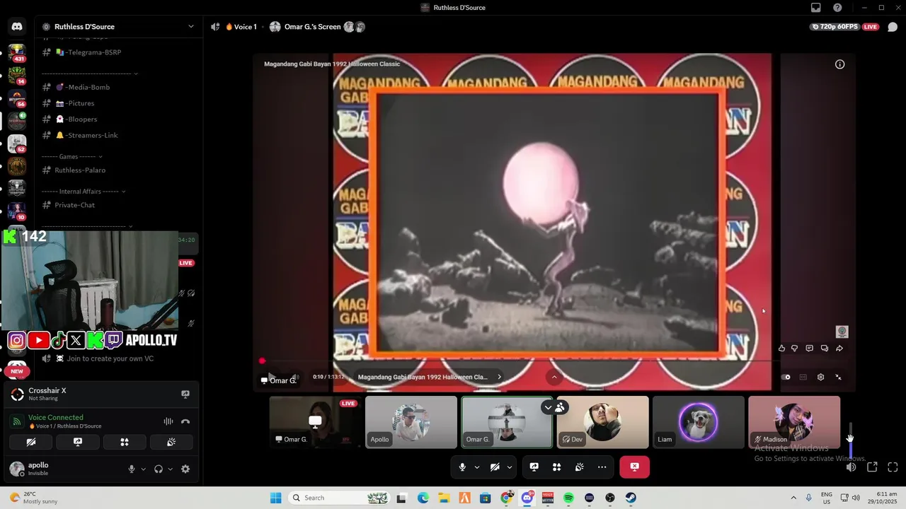Share Crosshair X screen icon

185,394
